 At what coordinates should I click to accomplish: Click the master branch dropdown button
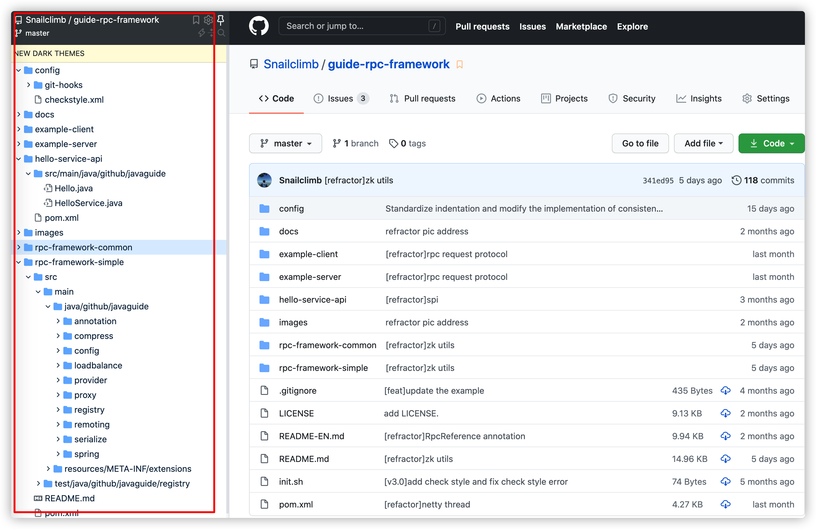[x=286, y=143]
